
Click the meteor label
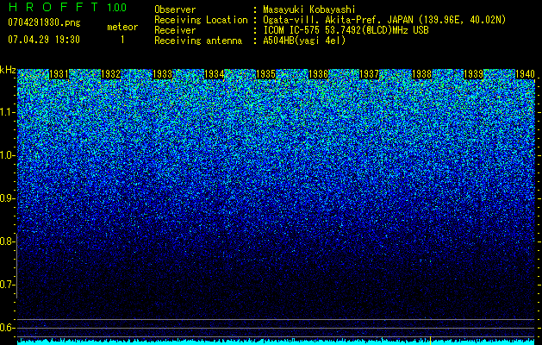click(122, 27)
